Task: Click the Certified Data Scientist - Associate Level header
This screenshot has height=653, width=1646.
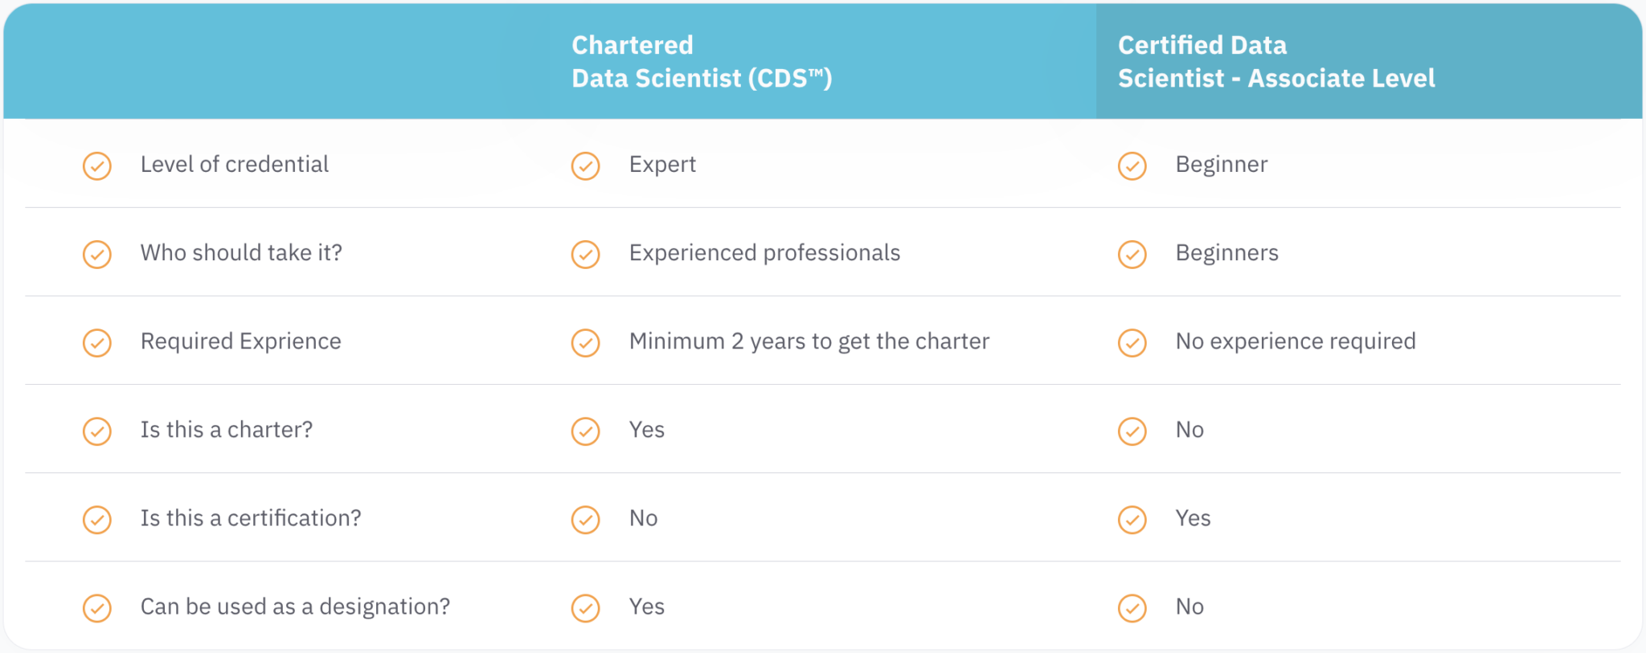Action: click(x=1275, y=62)
